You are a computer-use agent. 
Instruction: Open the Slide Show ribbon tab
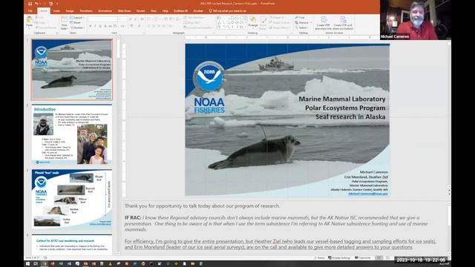124,11
